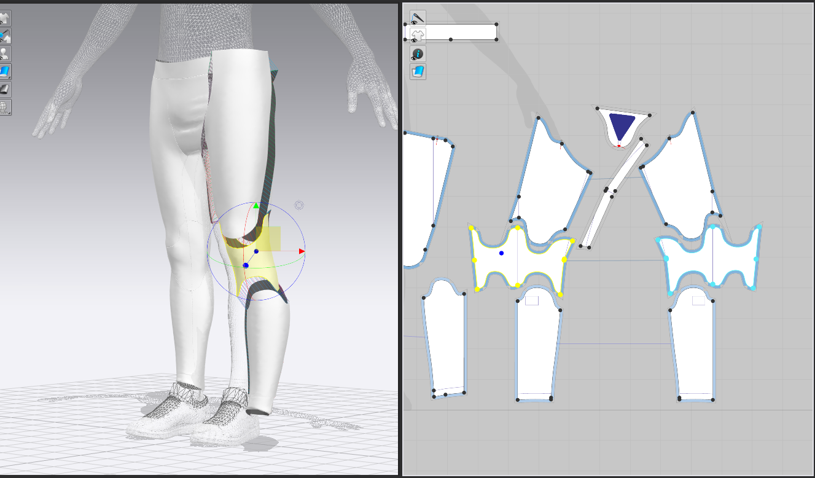Click the blue dot on the yellow-outlined pattern

pos(502,253)
